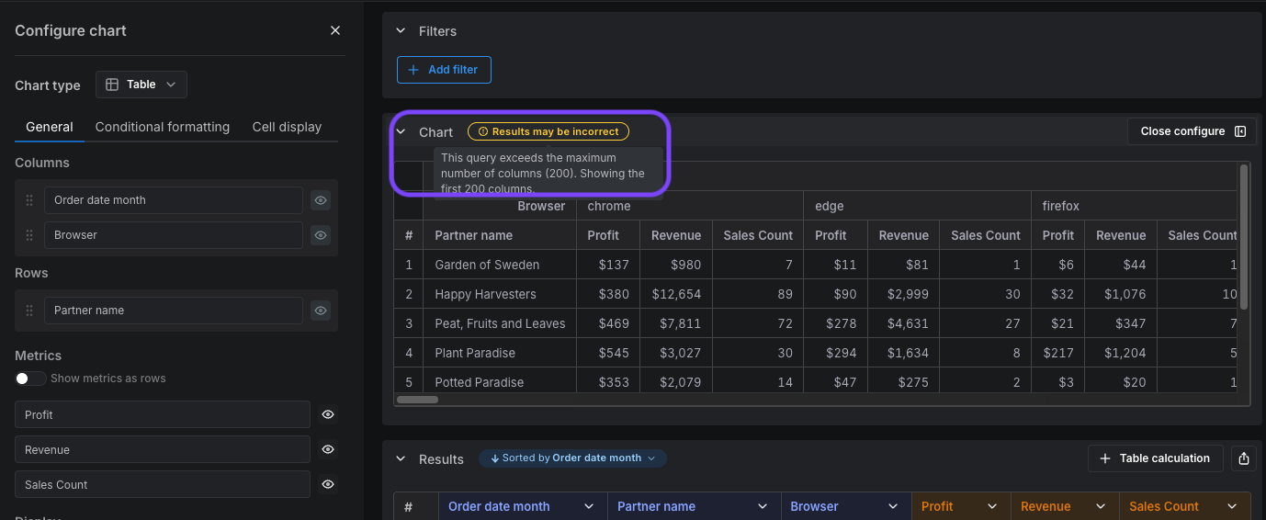Click the Table calculation button
The width and height of the screenshot is (1266, 520).
(1156, 458)
